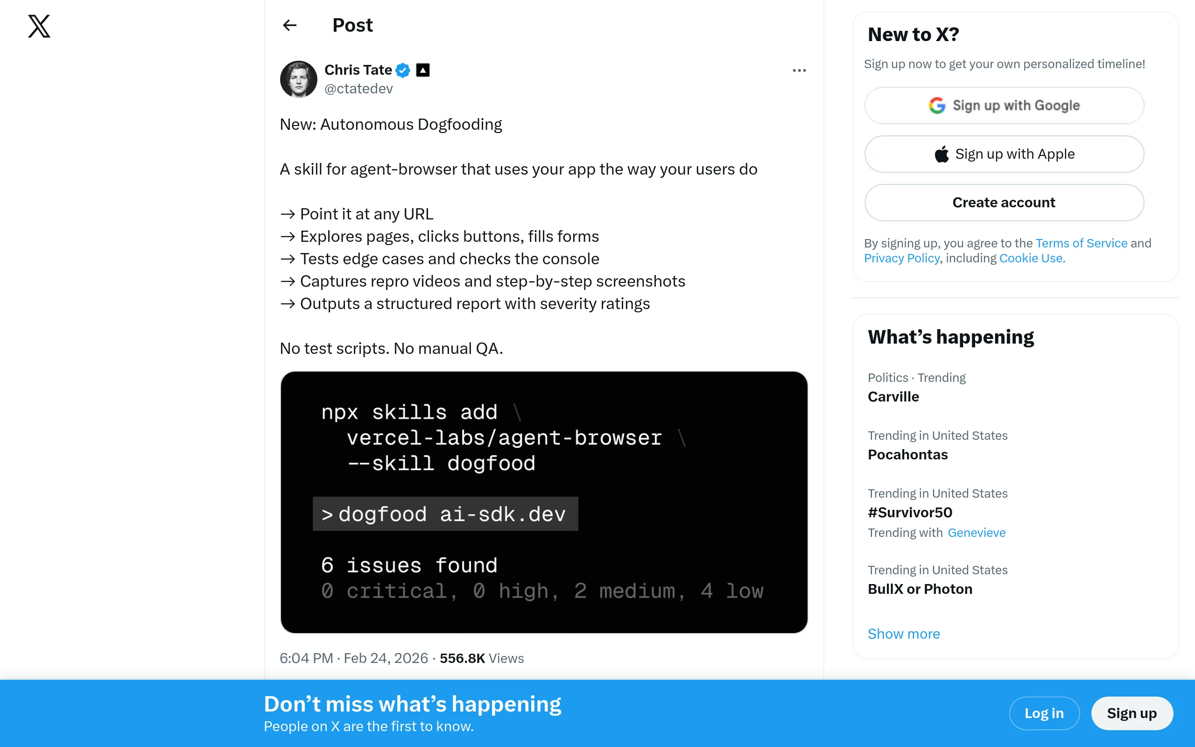Screen dimensions: 1195x747
Task: Open the Terms of Service link
Action: [x=1081, y=243]
